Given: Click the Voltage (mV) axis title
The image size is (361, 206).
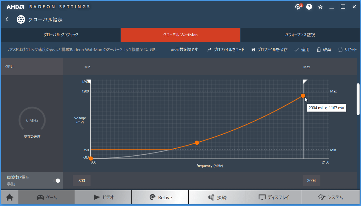Looking at the screenshot, I should point(80,120).
